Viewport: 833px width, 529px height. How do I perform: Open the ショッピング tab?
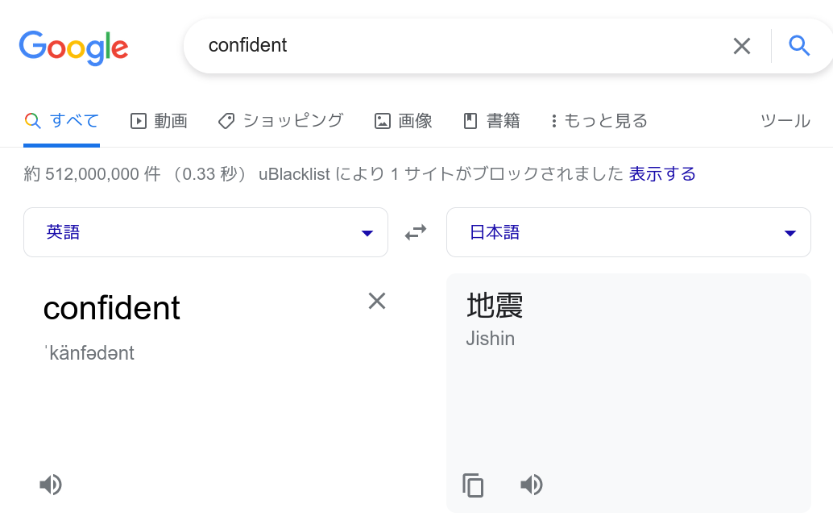[280, 121]
